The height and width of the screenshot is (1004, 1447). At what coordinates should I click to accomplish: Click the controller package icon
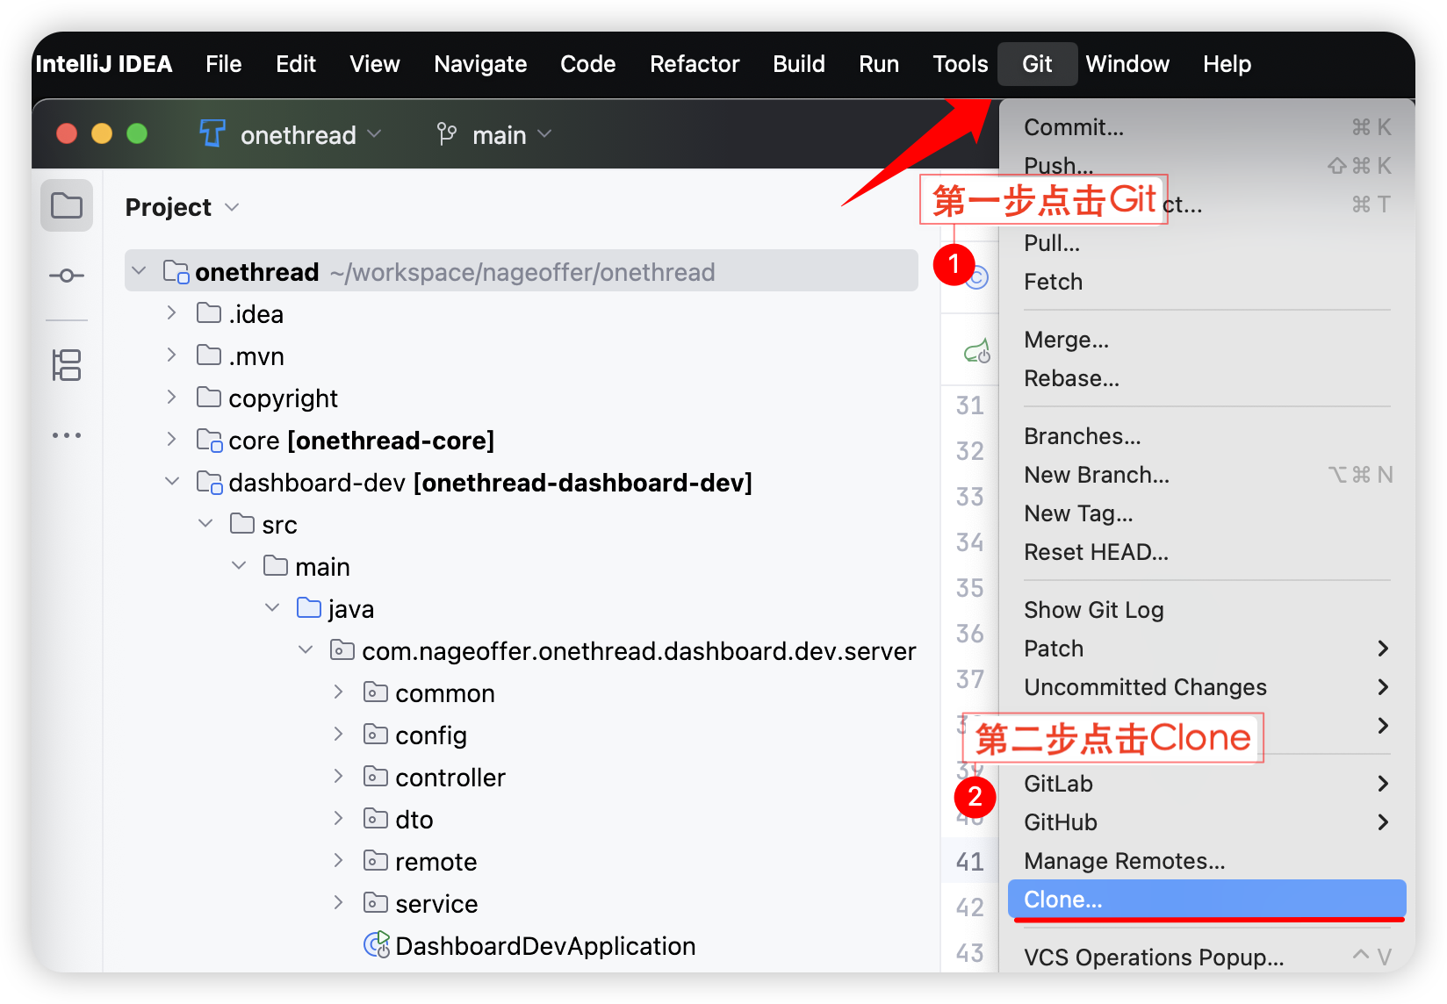click(376, 777)
